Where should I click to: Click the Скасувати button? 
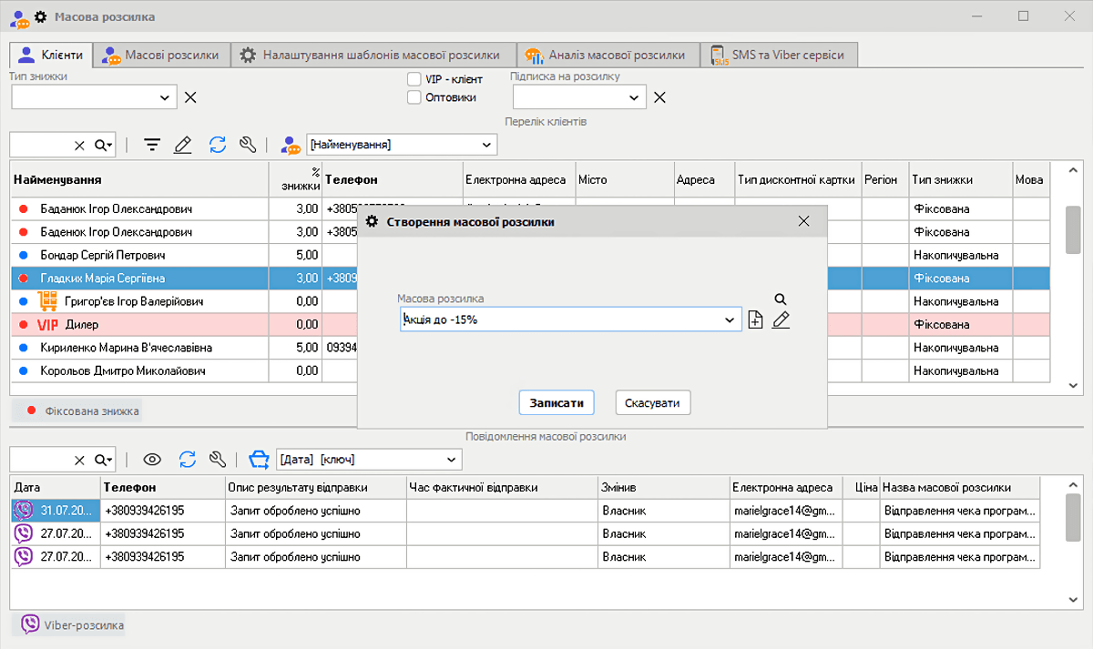(652, 402)
